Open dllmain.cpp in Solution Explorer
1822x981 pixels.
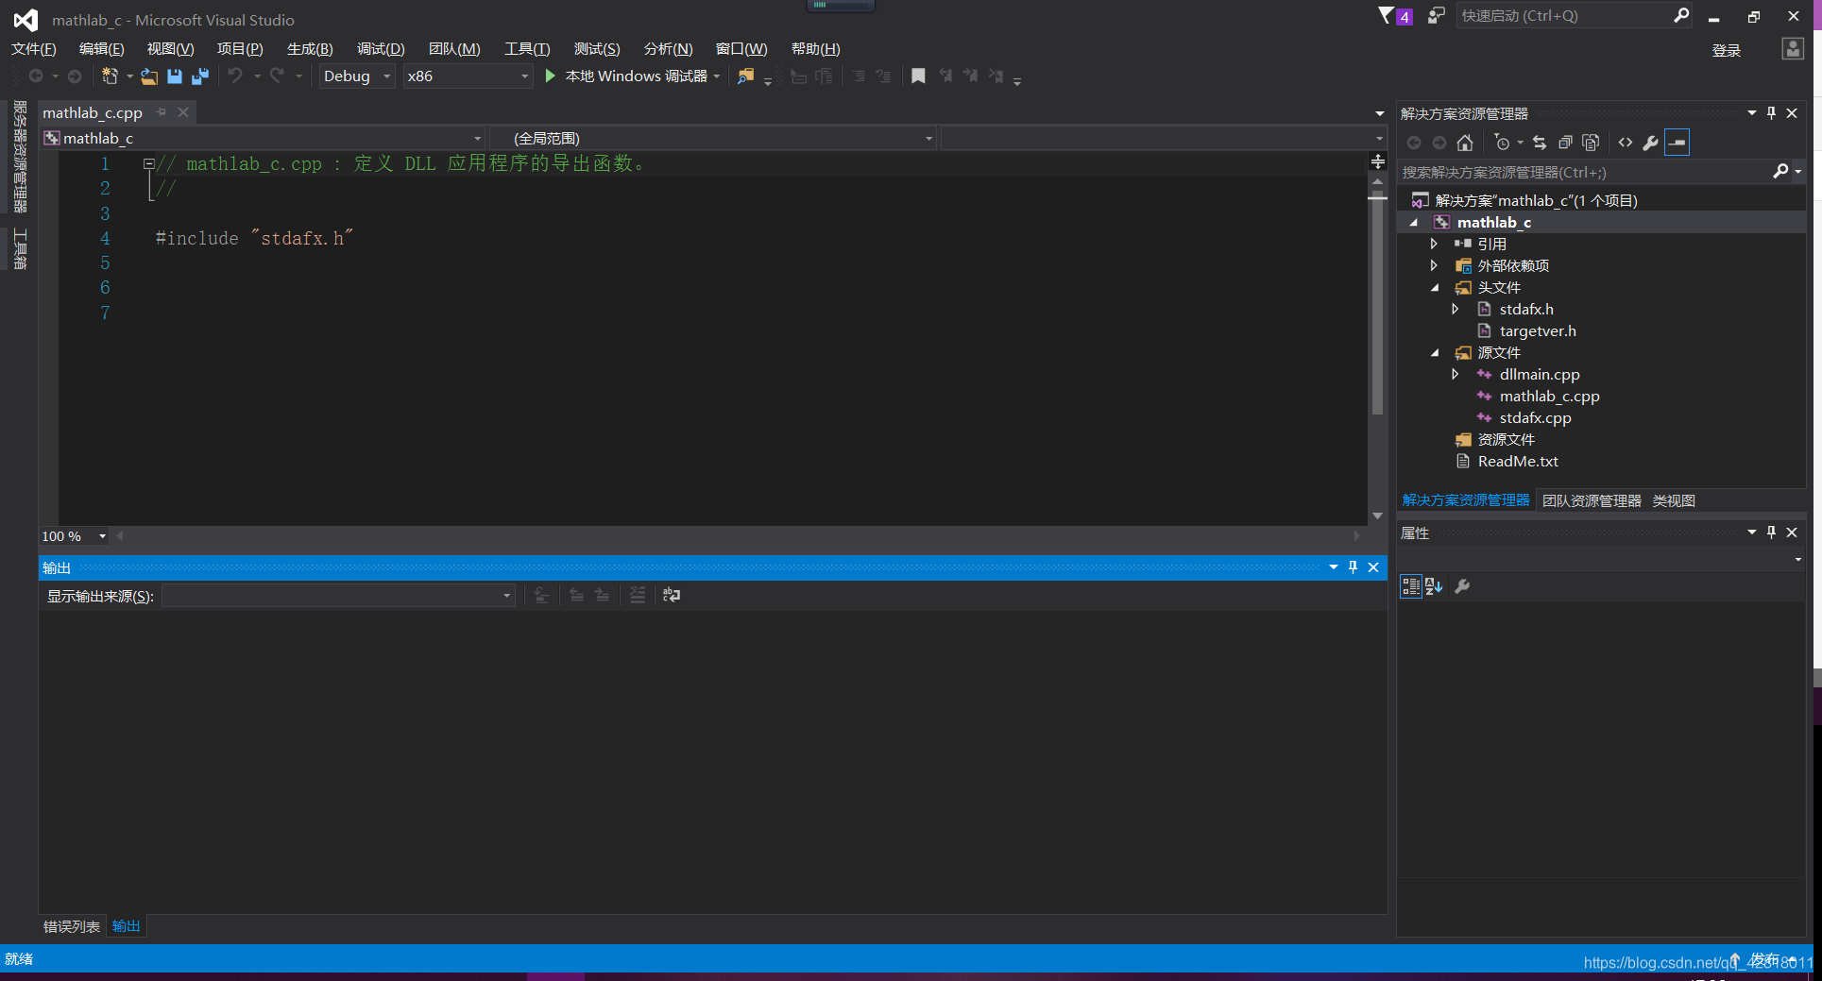coord(1540,374)
